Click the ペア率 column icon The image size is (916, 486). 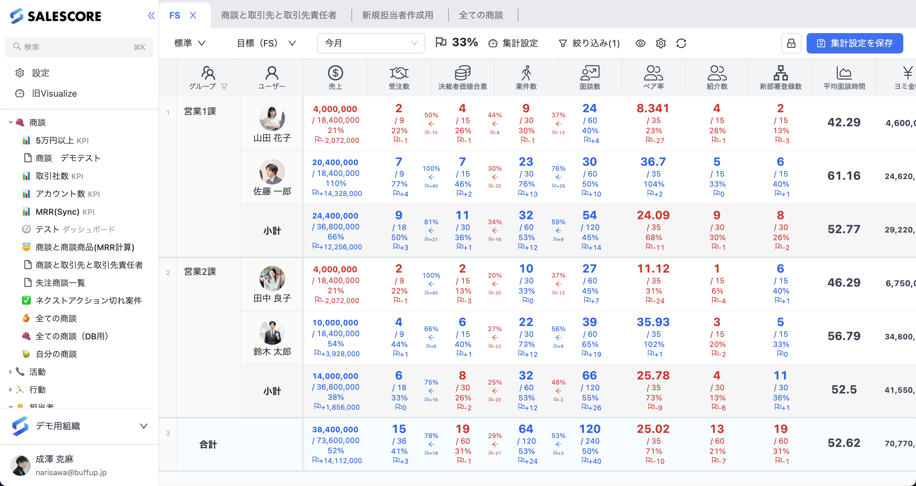(x=654, y=73)
